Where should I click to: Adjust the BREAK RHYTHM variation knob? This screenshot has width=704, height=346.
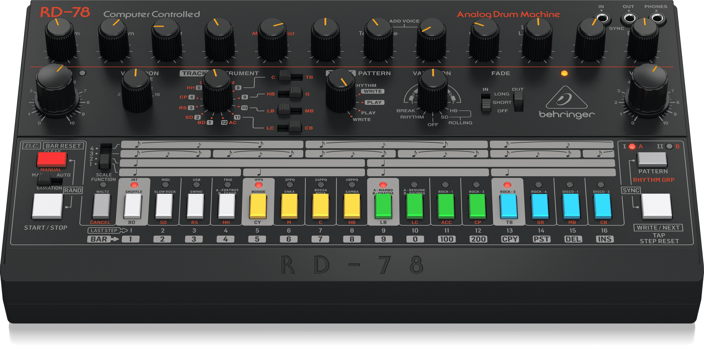(433, 91)
